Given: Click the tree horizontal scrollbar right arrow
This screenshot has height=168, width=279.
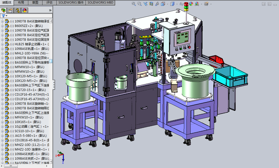Looking at the screenshot, I should [47, 166].
